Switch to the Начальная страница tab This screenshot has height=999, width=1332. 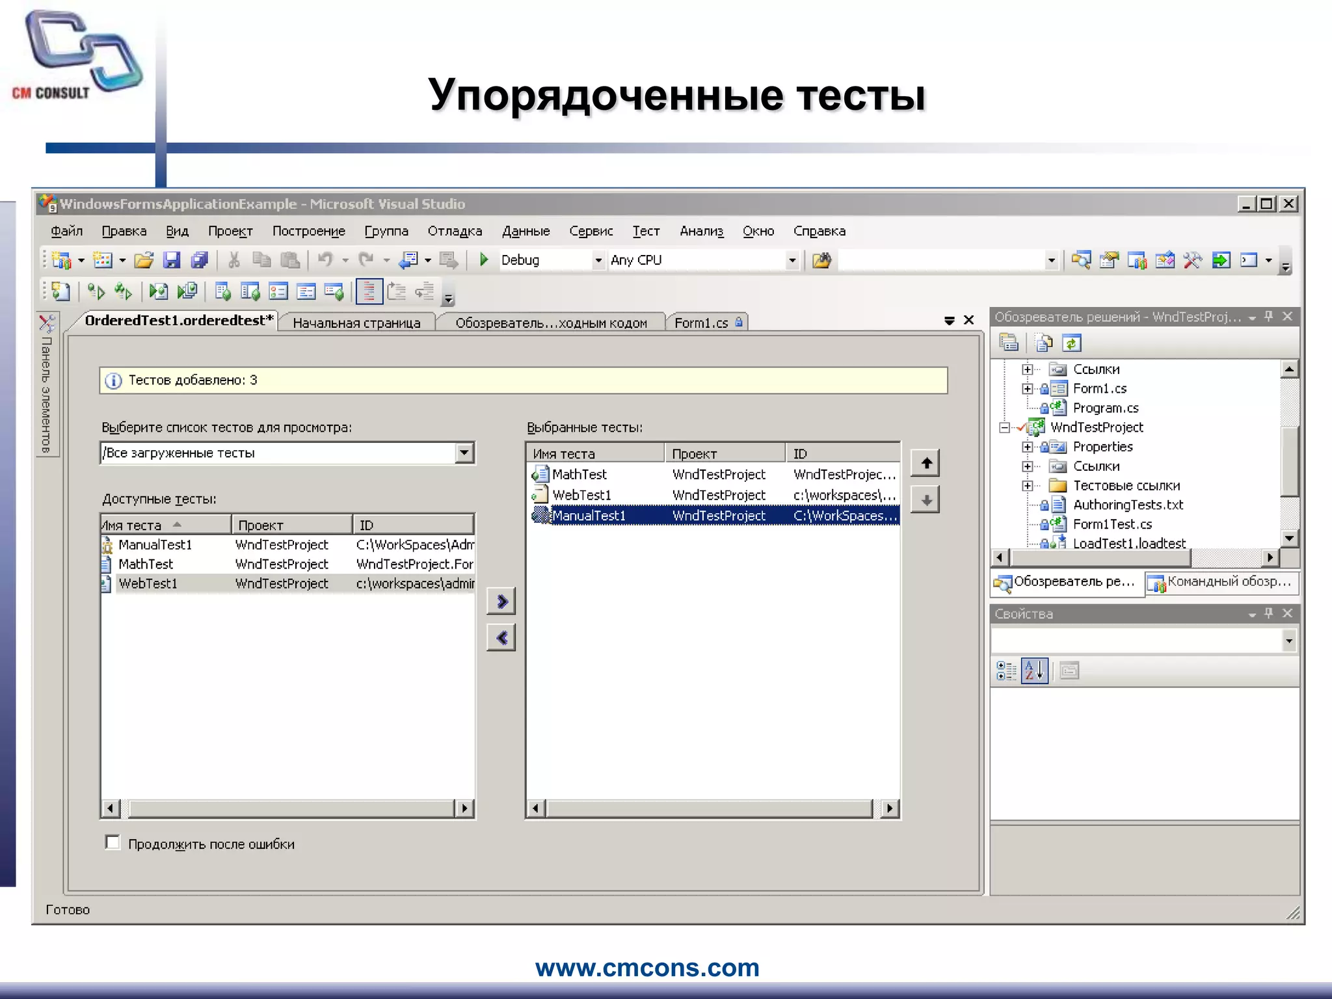coord(356,323)
